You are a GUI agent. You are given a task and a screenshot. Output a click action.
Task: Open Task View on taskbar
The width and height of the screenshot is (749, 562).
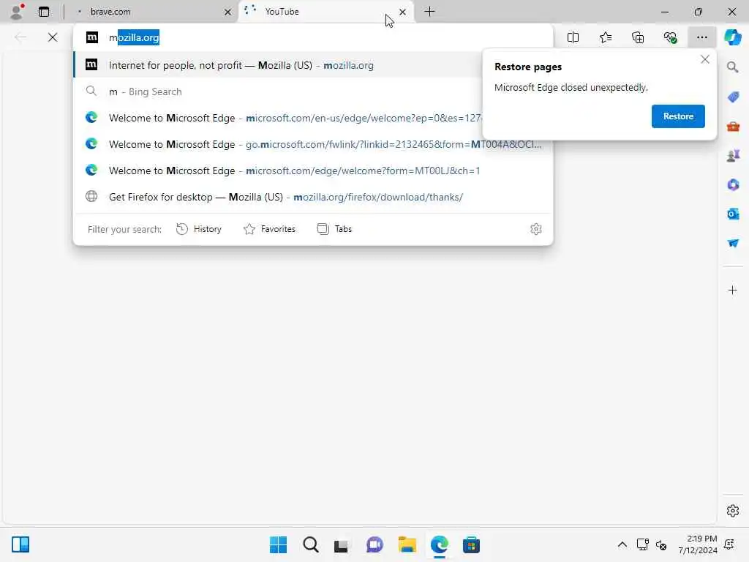pyautogui.click(x=341, y=544)
